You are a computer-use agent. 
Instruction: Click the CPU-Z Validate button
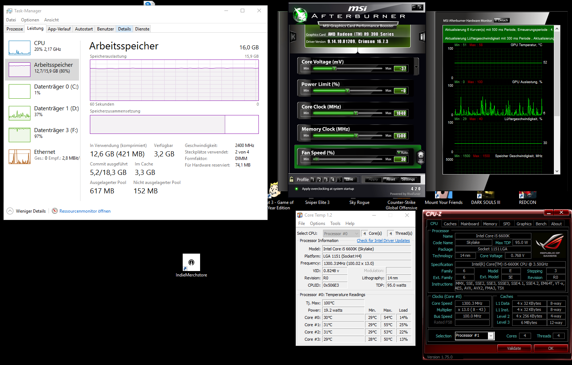[514, 348]
